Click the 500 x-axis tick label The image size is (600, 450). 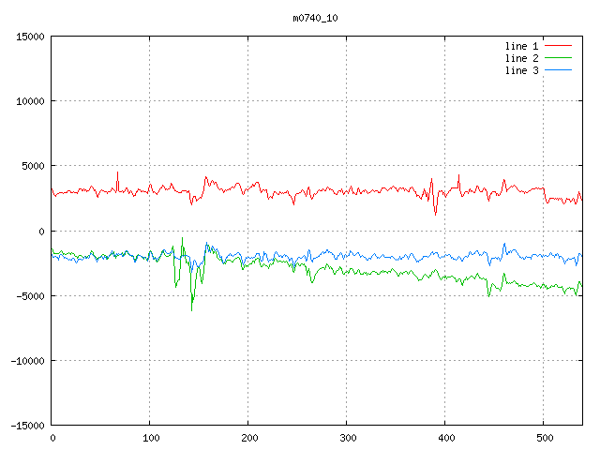543,437
